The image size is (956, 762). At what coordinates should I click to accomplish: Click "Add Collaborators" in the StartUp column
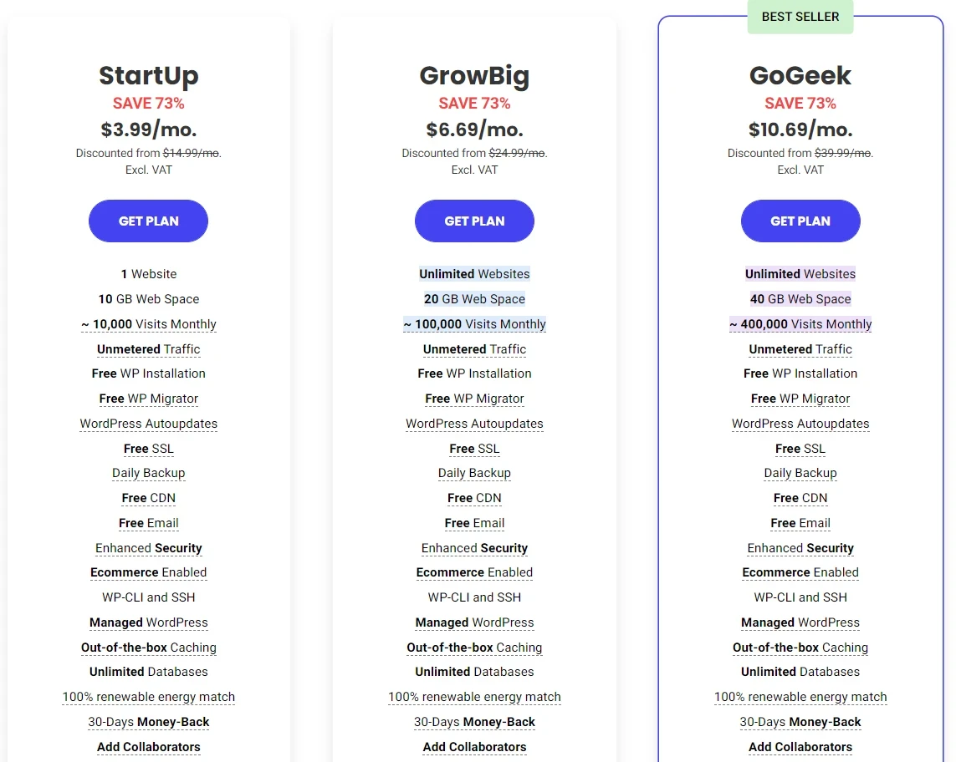(x=149, y=747)
